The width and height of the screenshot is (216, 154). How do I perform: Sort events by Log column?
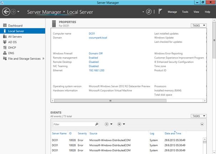152,134
